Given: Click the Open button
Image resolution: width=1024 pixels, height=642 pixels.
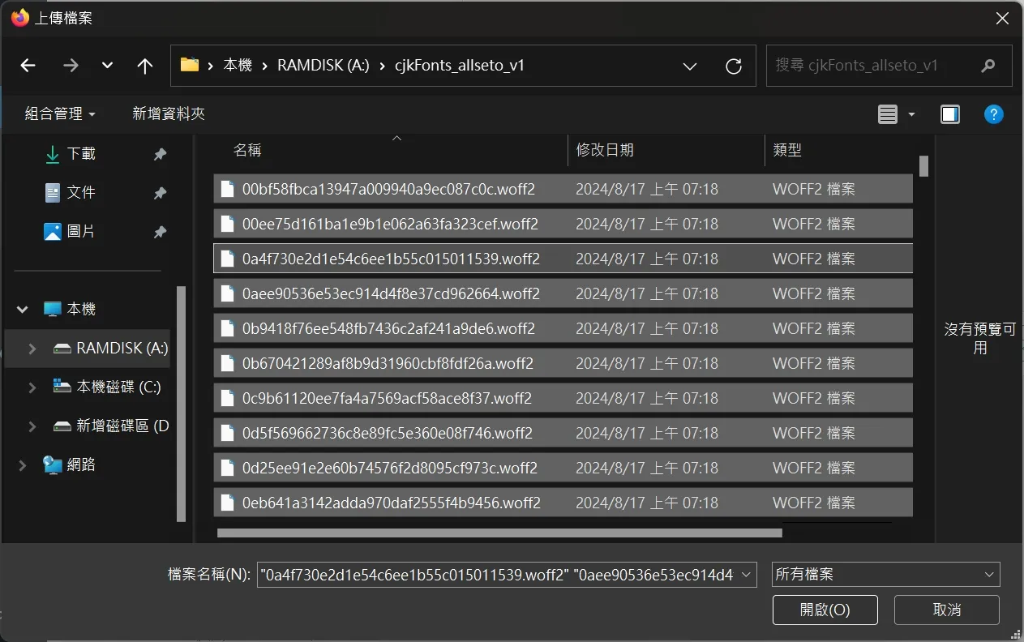Looking at the screenshot, I should [825, 610].
